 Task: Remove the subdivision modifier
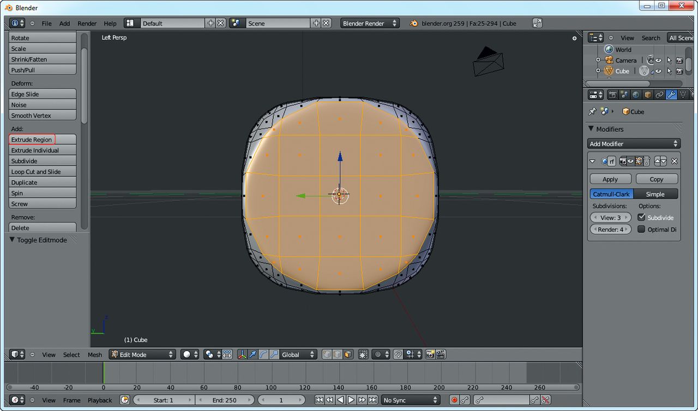click(x=675, y=161)
